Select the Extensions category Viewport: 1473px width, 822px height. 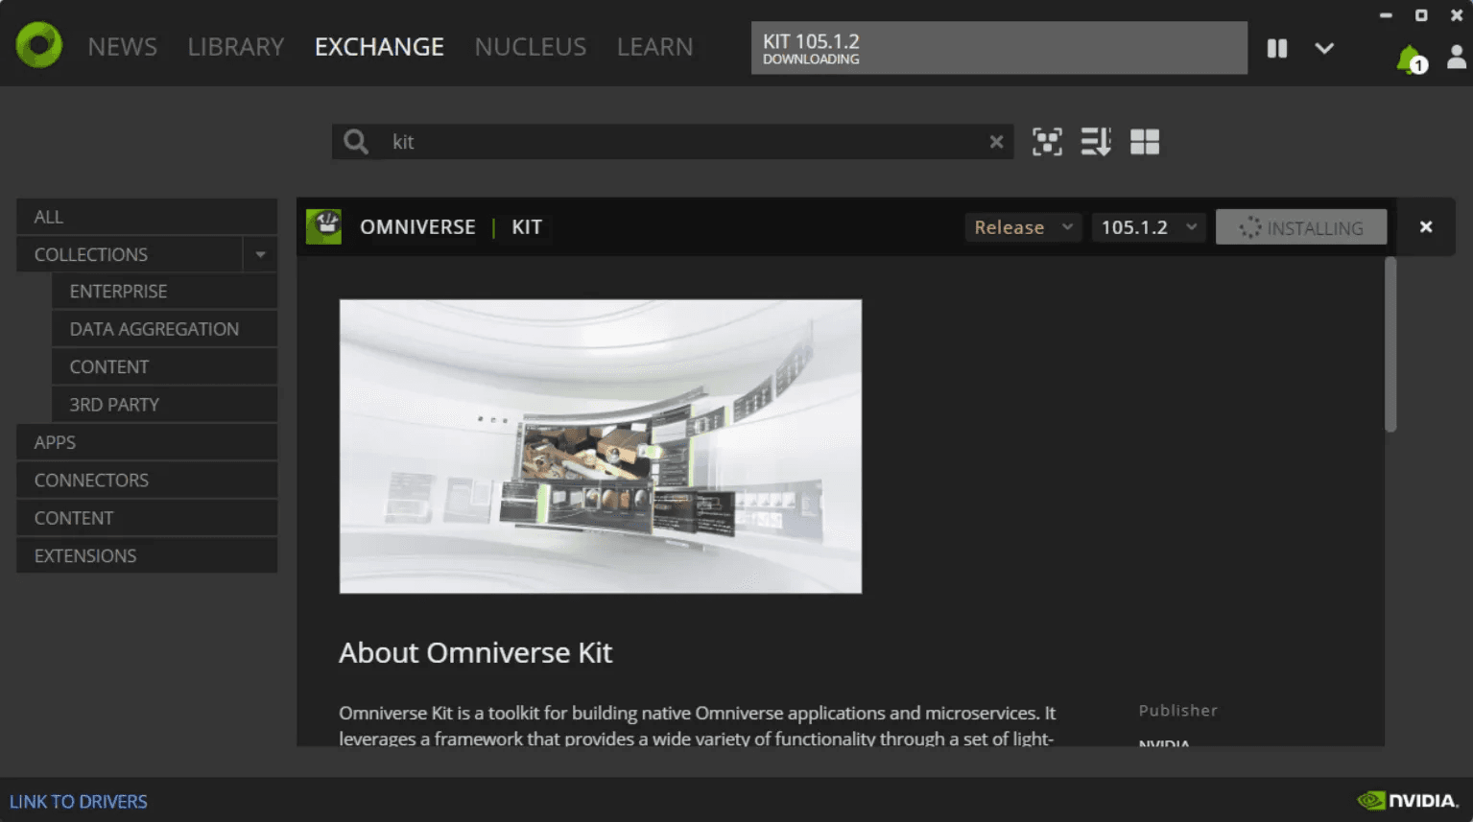(x=85, y=556)
